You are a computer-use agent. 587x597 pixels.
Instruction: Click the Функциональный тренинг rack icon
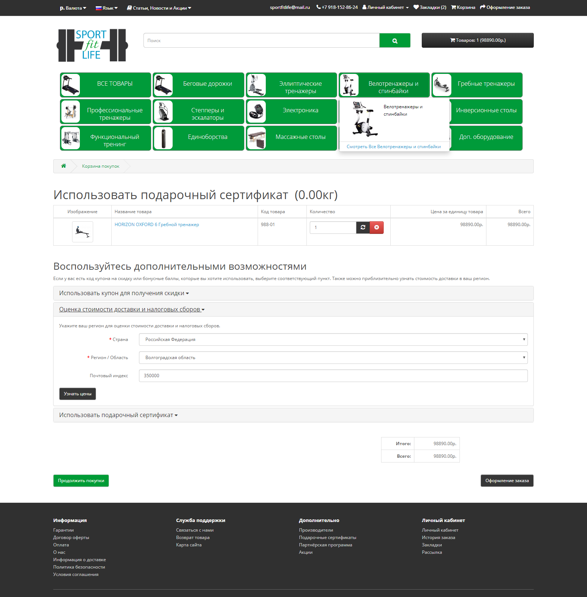click(70, 138)
